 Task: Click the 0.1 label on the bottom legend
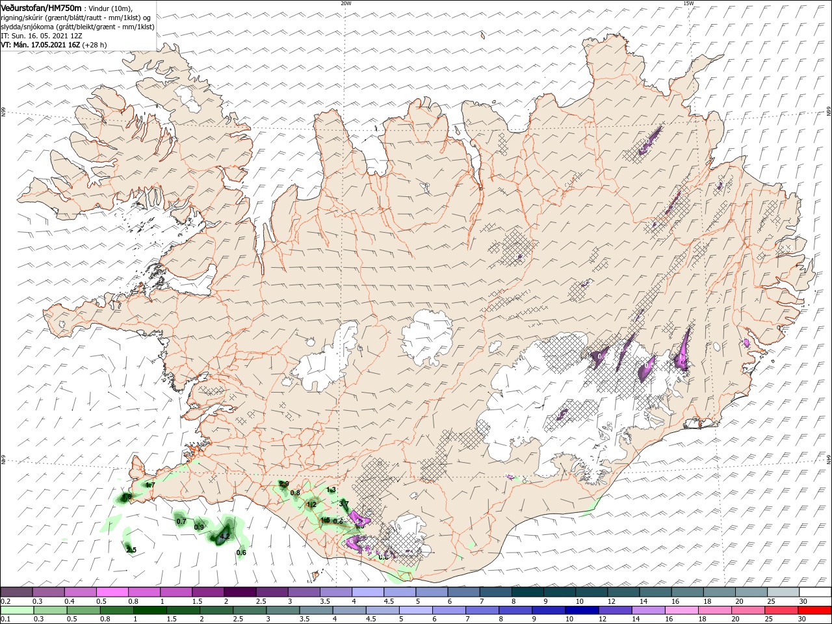5,619
